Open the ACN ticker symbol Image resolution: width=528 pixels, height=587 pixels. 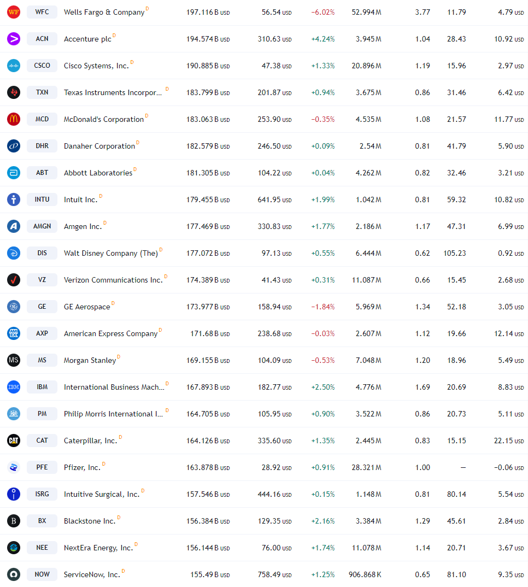42,39
